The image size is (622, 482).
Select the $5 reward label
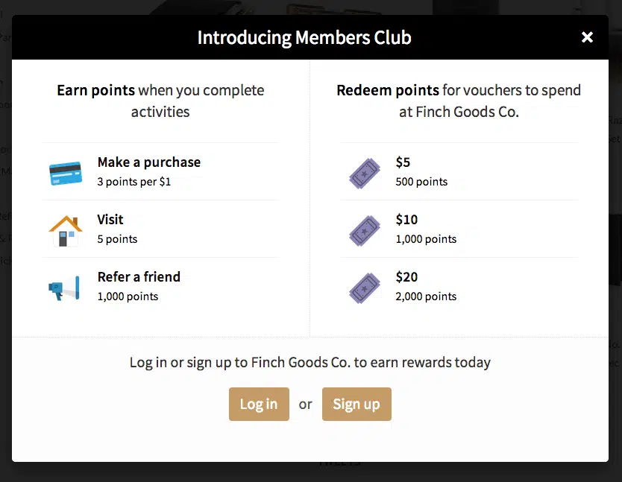coord(403,162)
